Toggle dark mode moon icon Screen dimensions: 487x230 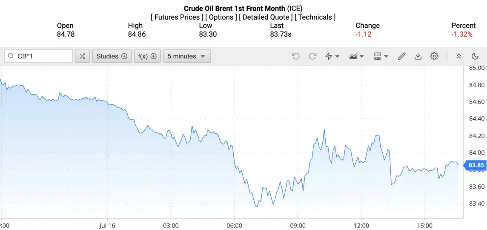tap(475, 56)
